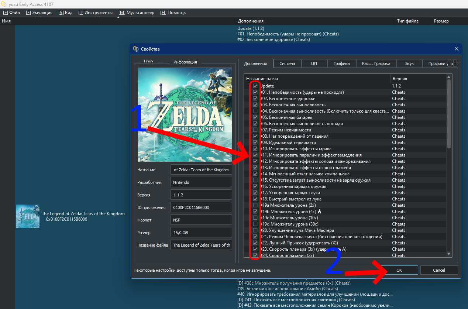Enable #19a Множитель урона (2x) checkbox
Screen dimensions: 468x309
255,205
